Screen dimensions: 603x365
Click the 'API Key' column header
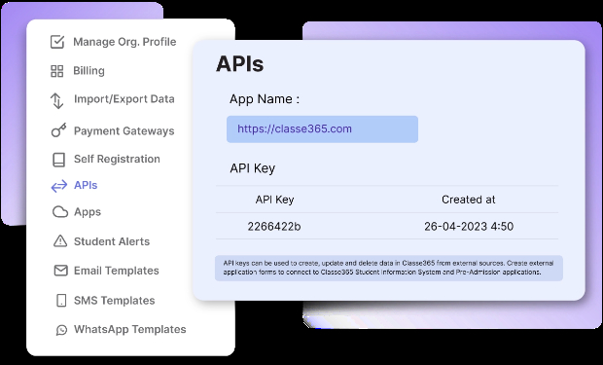[274, 200]
